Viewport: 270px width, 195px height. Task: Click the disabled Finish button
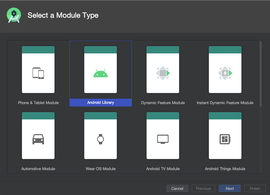tap(255, 188)
